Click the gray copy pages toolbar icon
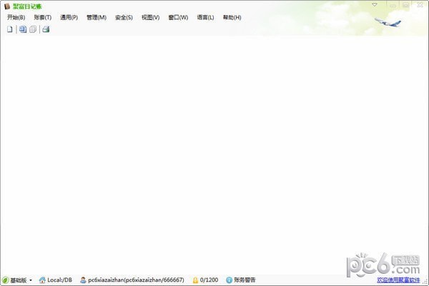This screenshot has height=286, width=429. click(x=33, y=29)
